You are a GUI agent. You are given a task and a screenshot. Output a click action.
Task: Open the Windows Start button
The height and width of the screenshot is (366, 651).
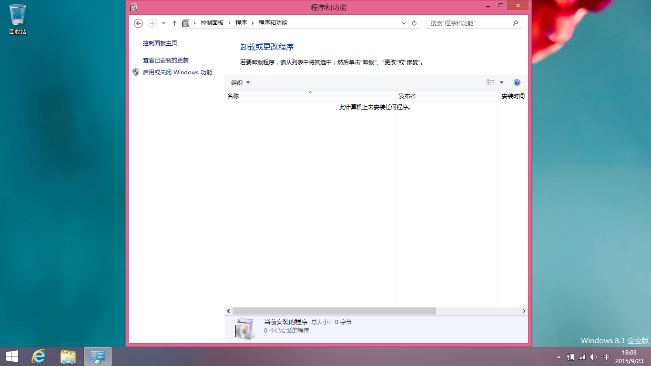tap(11, 356)
